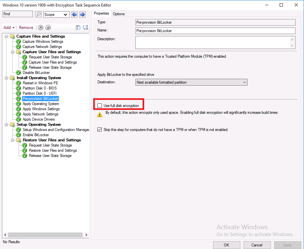This screenshot has height=249, width=304.
Task: Switch to the Options tab
Action: tap(119, 14)
